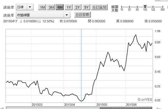Click the closing price 收 0.070000

click(x=68, y=21)
